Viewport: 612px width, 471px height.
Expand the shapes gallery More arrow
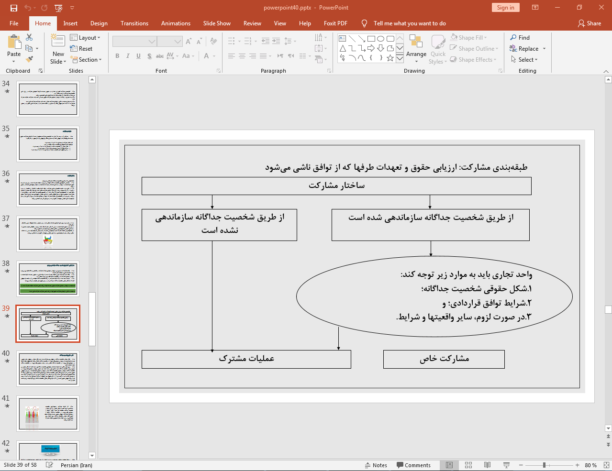coord(400,58)
